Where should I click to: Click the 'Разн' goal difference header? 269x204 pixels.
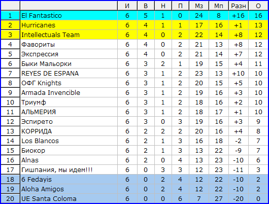pyautogui.click(x=239, y=6)
